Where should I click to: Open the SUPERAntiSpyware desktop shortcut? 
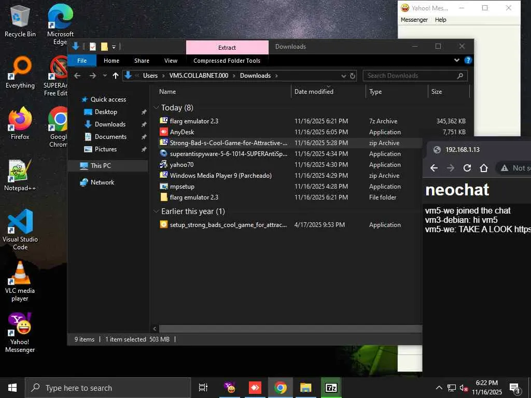[x=57, y=76]
